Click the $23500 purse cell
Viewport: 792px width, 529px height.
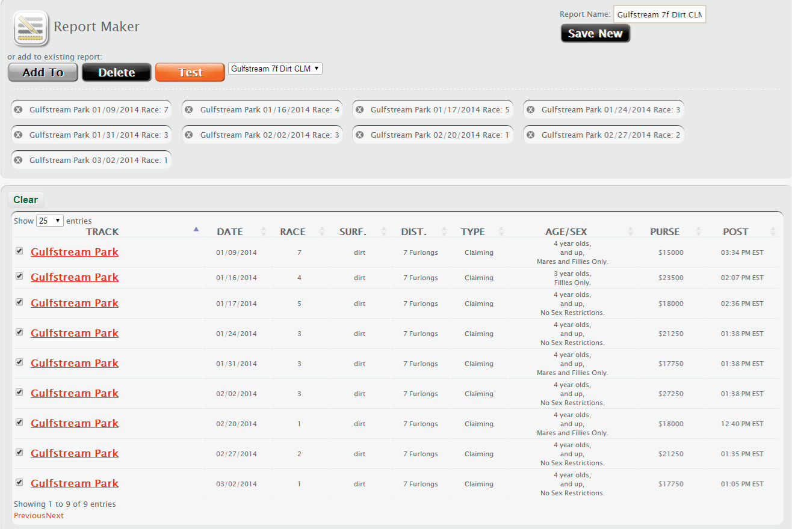point(671,278)
